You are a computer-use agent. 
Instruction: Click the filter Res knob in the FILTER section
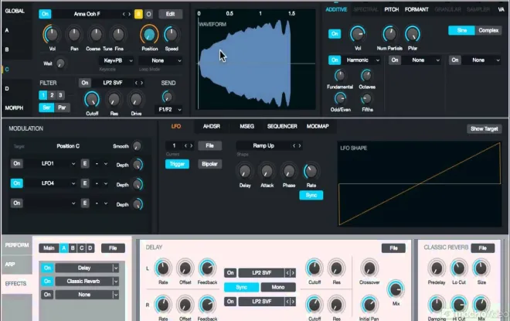(x=114, y=100)
